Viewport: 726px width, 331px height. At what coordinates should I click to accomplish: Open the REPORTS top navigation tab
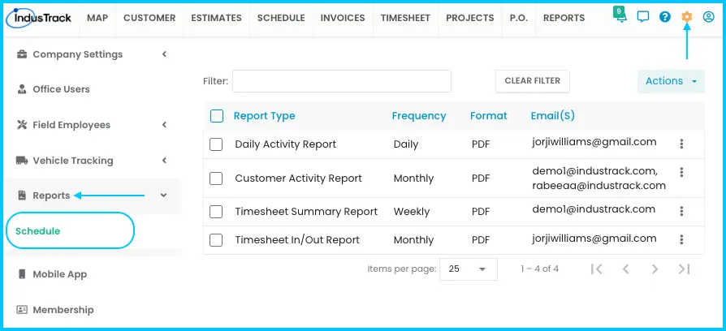564,18
